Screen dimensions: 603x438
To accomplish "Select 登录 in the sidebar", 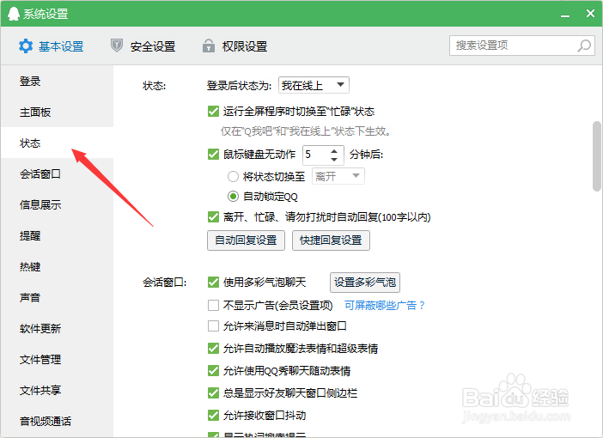I will point(57,81).
